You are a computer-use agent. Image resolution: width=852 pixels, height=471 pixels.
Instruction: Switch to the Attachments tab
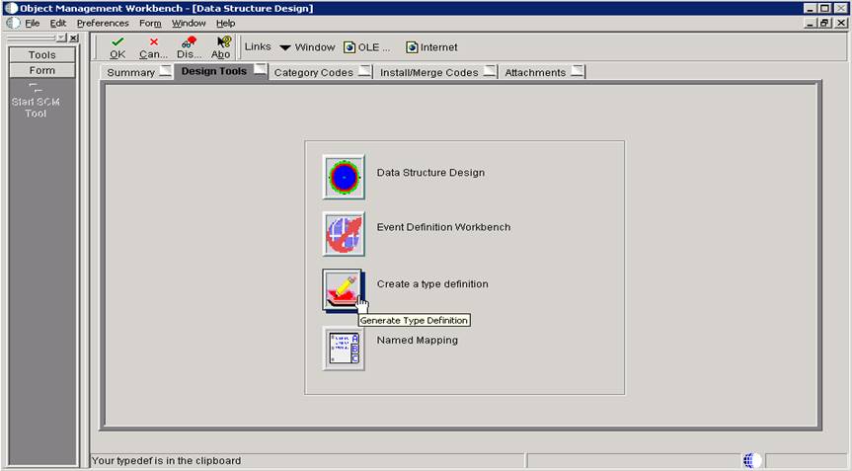[x=542, y=72]
